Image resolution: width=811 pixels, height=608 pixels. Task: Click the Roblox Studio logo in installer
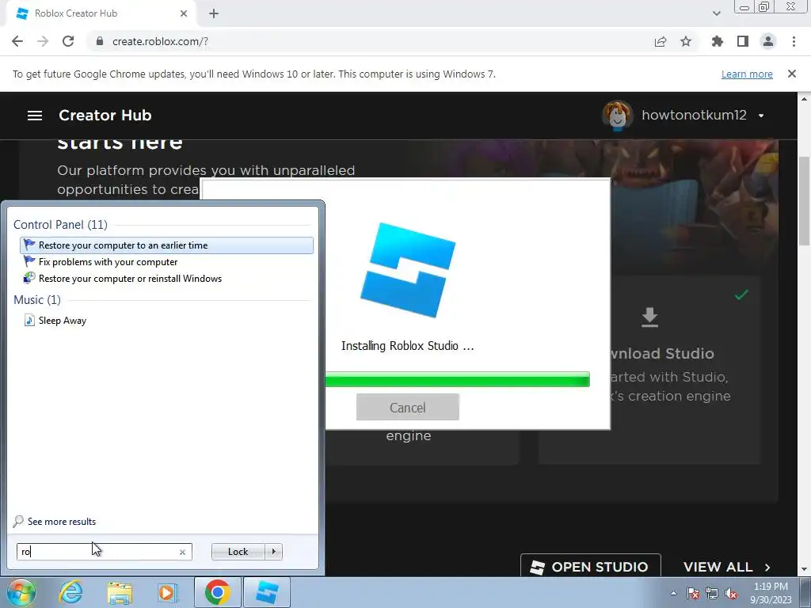(x=408, y=270)
